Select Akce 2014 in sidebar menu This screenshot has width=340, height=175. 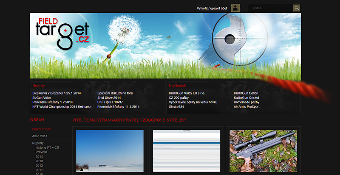coord(40,136)
